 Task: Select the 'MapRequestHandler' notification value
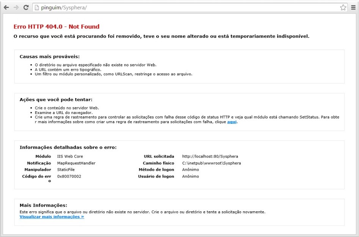click(76, 163)
